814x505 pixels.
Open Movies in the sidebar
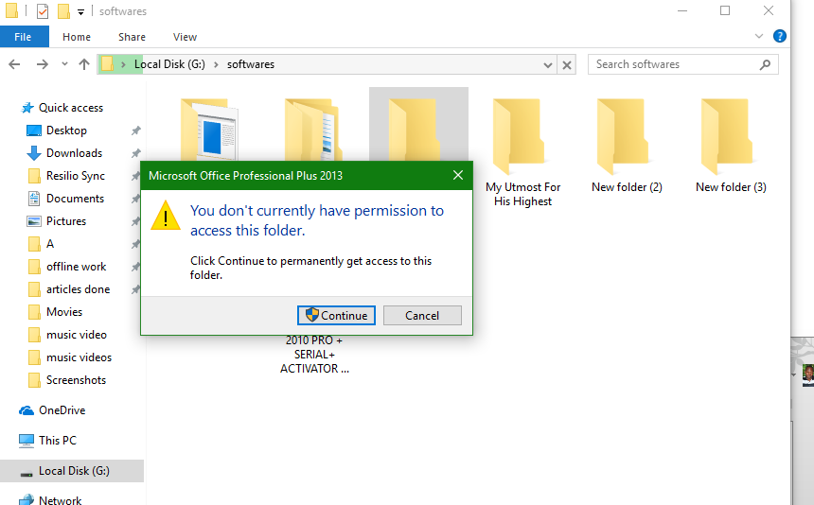pos(63,312)
